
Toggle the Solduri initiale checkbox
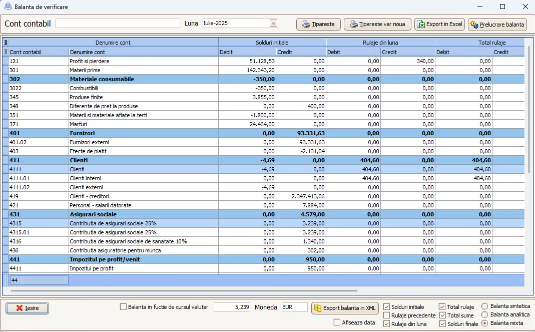click(386, 307)
